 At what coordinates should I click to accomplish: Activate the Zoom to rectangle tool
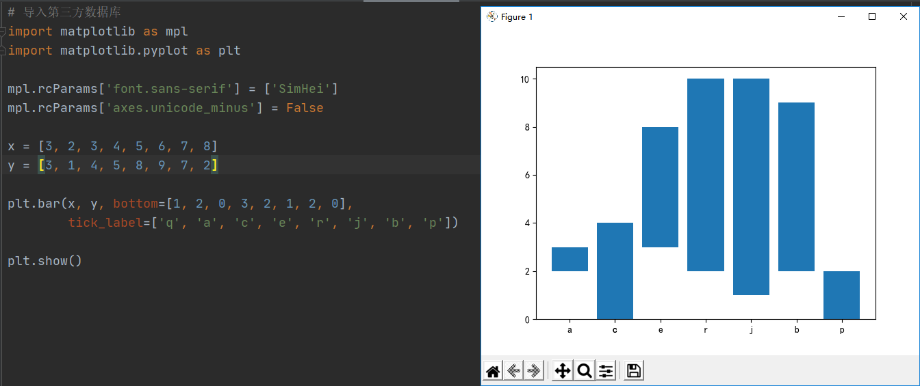585,371
